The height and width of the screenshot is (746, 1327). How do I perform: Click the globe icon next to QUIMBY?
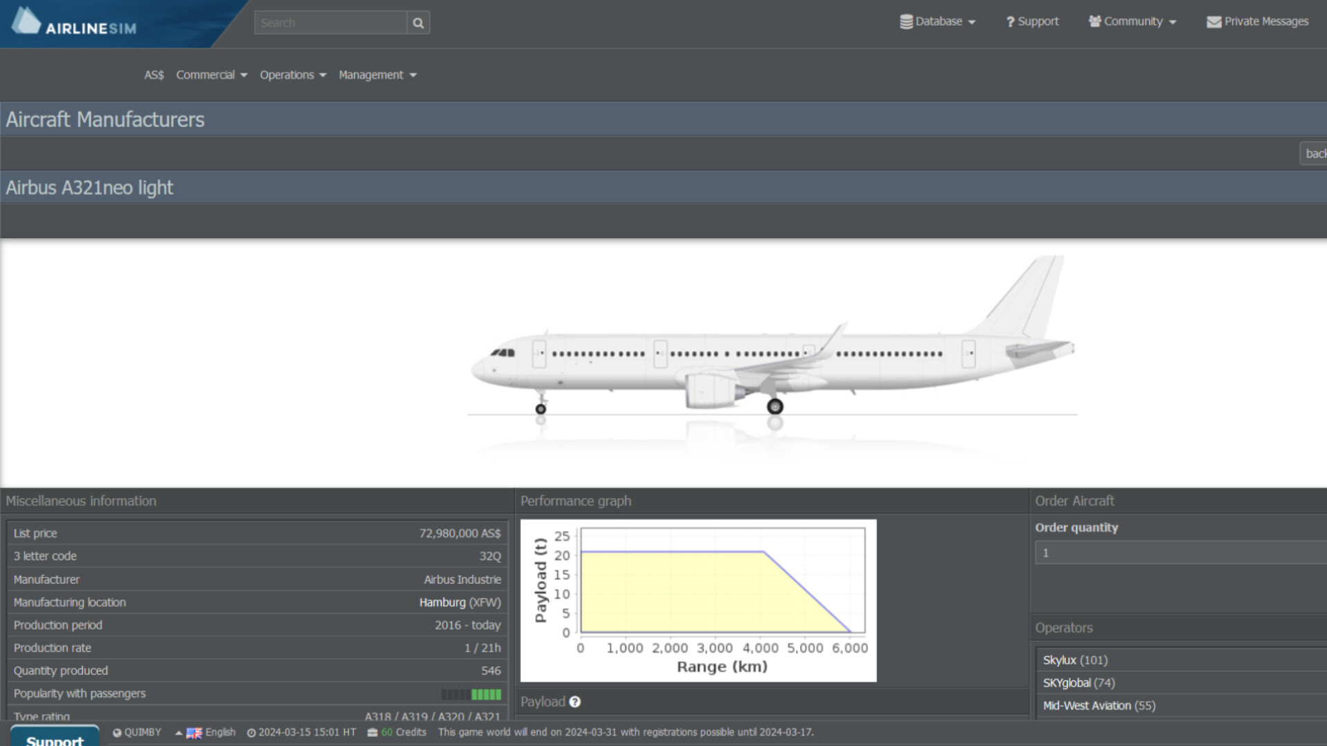pos(116,732)
